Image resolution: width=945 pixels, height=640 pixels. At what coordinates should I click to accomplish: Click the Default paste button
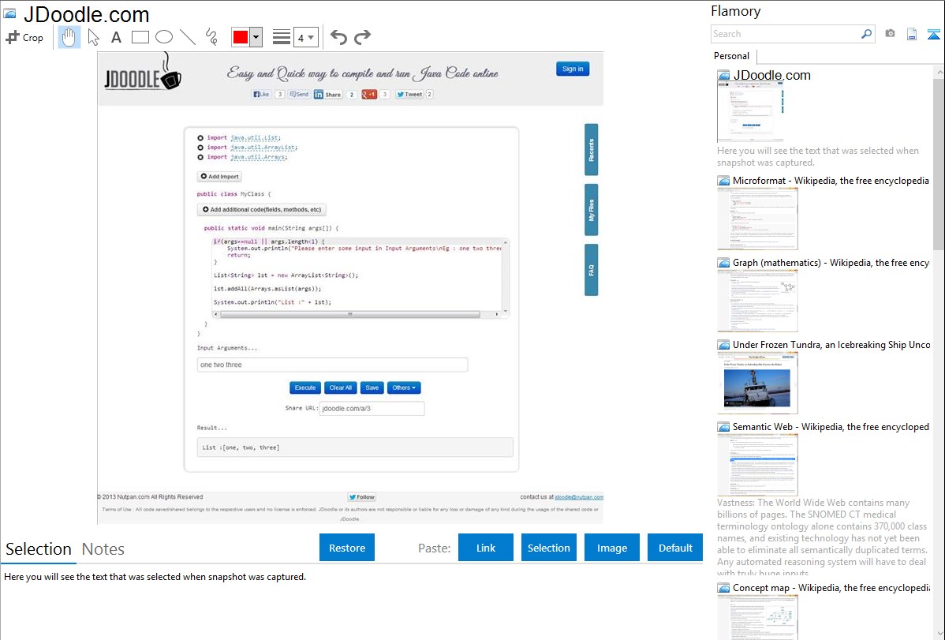click(675, 548)
